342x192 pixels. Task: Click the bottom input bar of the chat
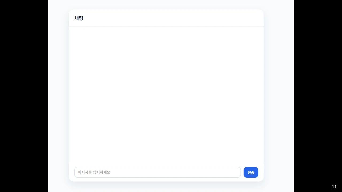[x=166, y=172]
